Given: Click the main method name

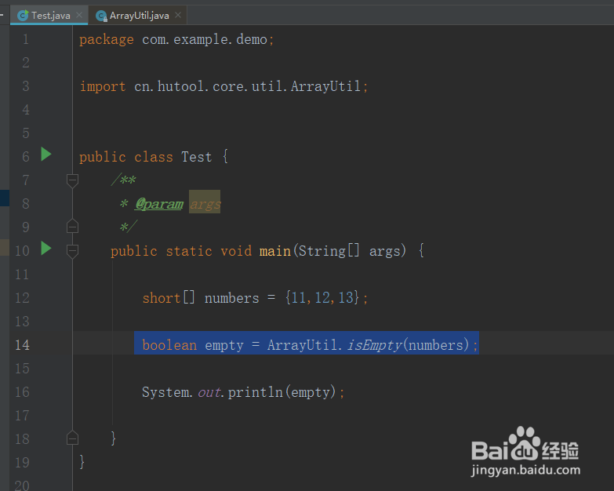Looking at the screenshot, I should pyautogui.click(x=275, y=251).
